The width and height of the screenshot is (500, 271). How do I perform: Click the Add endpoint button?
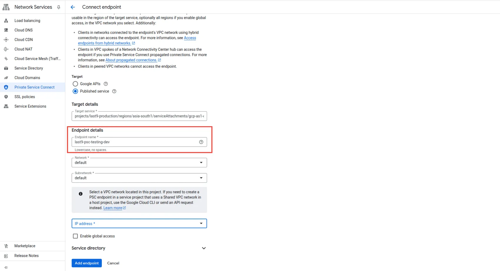(x=86, y=263)
